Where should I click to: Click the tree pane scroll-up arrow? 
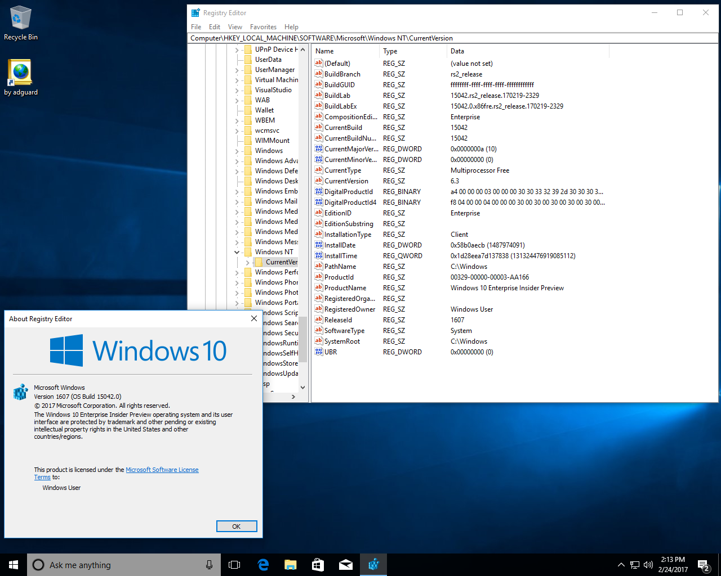click(x=302, y=49)
